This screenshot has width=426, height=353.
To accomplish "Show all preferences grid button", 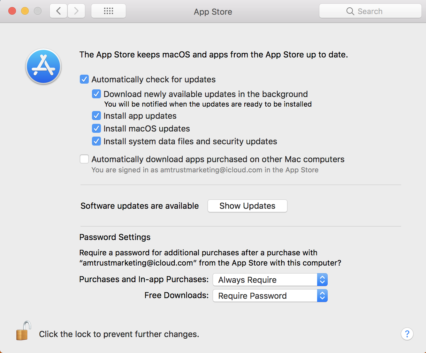I will [x=109, y=11].
